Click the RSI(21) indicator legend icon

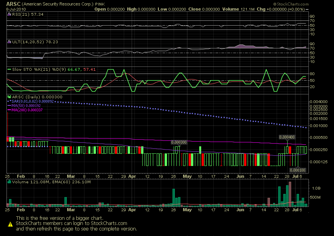(x=9, y=14)
